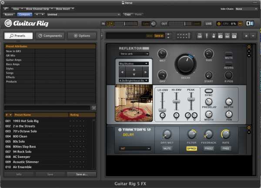The image size is (261, 188).
Task: Open the Verse verb preset dropdown
Action: coord(134,54)
